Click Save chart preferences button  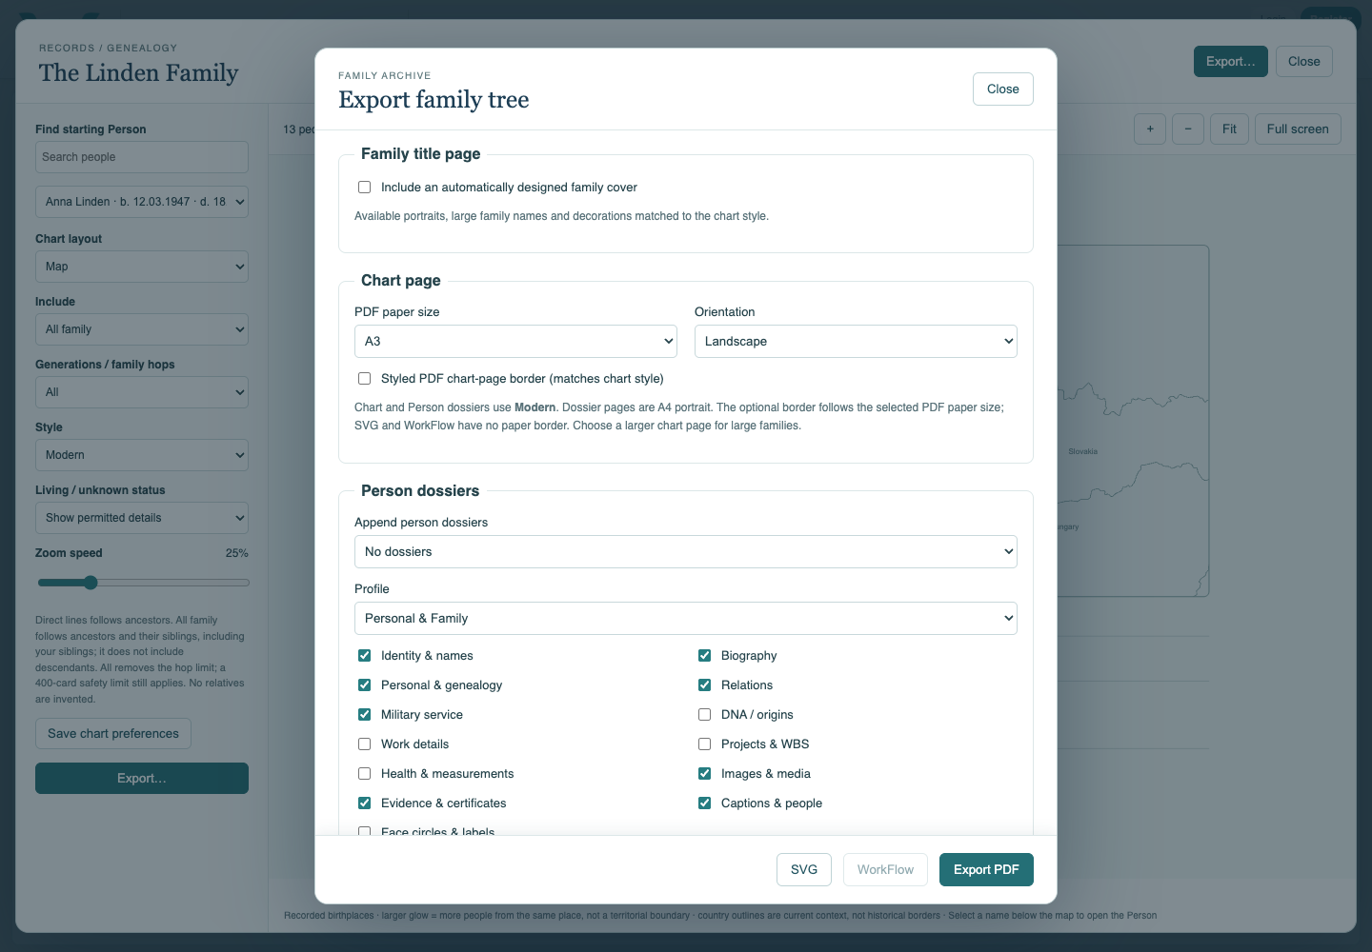coord(113,734)
